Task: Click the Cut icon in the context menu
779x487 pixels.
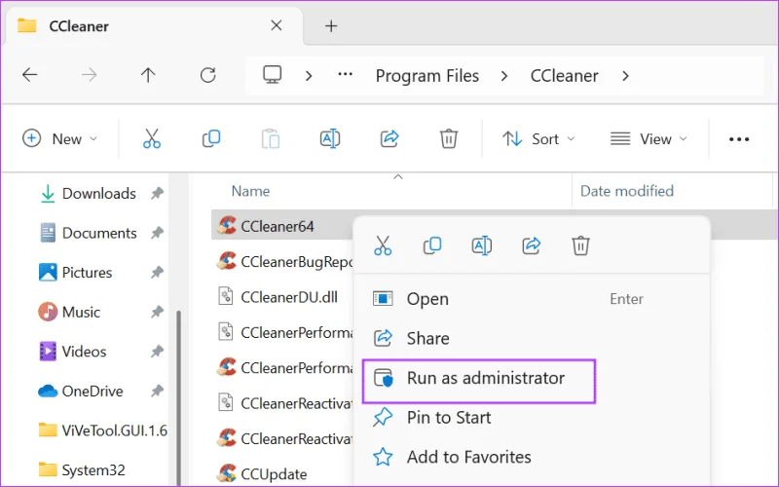Action: tap(383, 245)
